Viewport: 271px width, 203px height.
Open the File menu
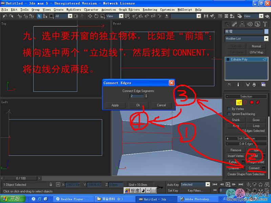click(x=5, y=10)
